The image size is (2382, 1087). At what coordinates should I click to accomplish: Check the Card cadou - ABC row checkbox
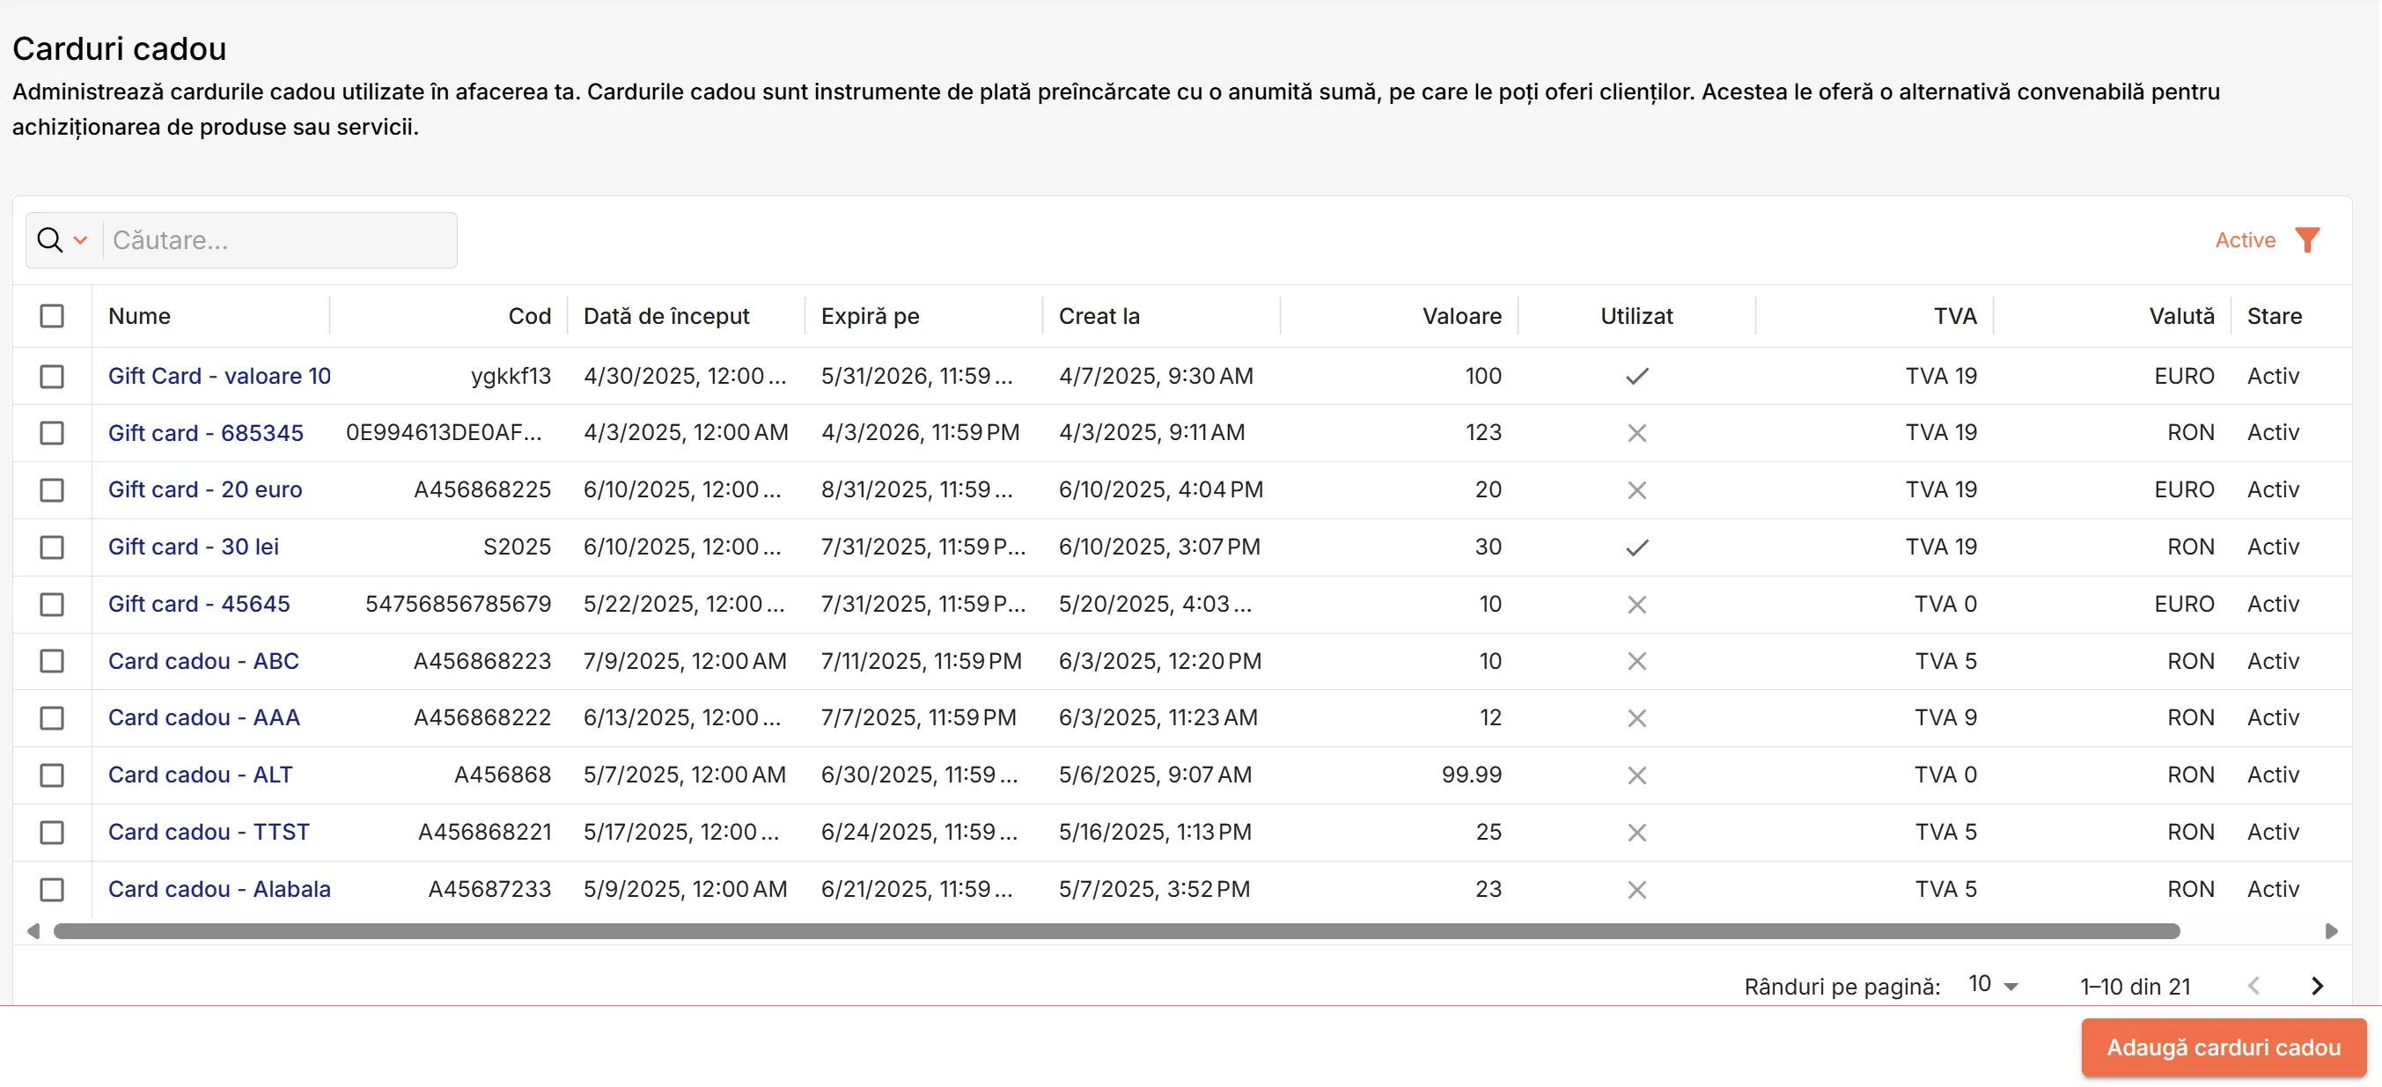52,661
